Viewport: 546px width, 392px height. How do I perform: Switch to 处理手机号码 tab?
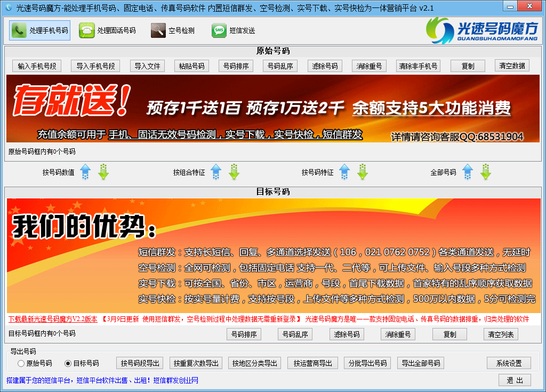point(41,30)
